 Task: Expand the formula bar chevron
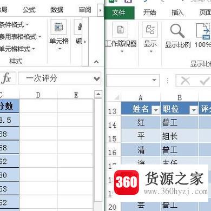click(x=97, y=78)
